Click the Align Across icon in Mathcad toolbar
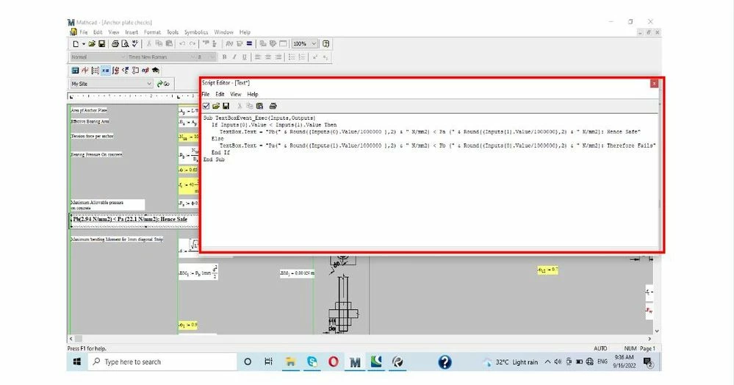The image size is (734, 385). pyautogui.click(x=206, y=43)
